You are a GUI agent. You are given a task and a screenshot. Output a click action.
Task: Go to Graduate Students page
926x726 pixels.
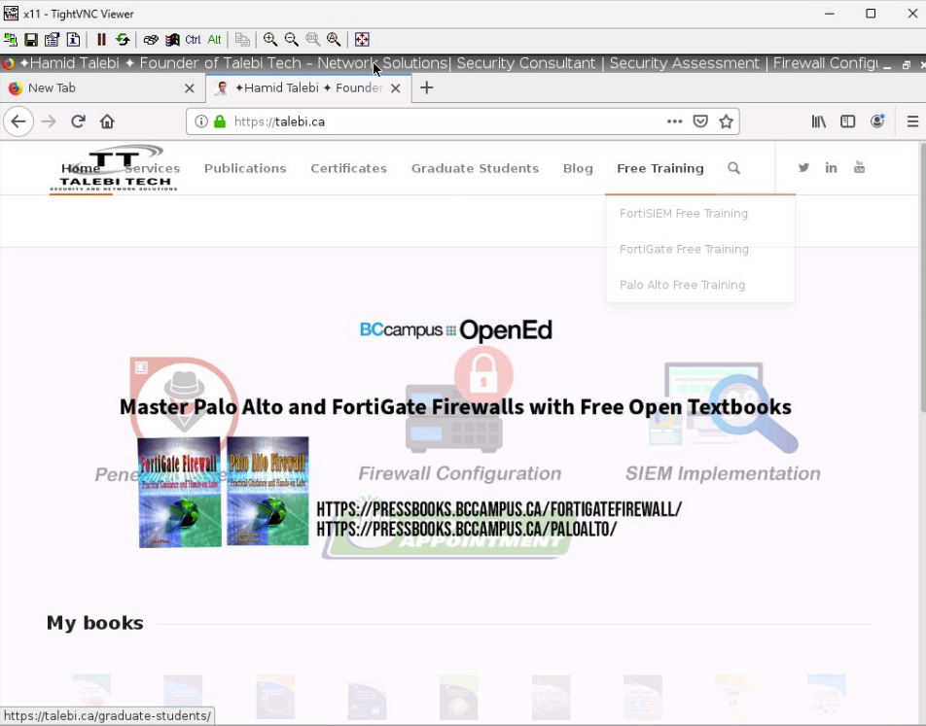[x=475, y=168]
